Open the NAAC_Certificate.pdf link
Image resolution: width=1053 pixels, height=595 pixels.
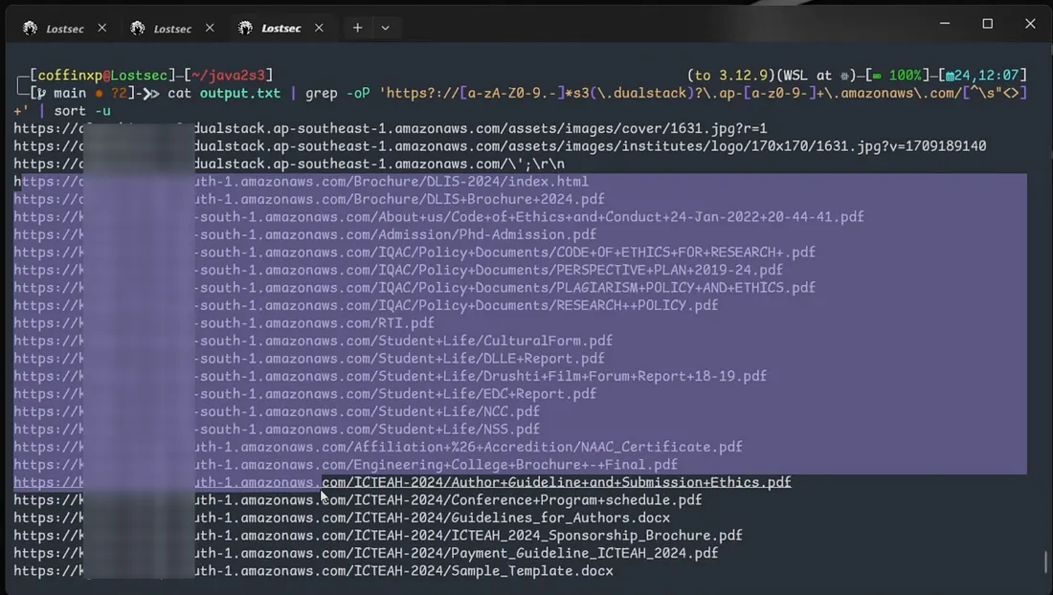click(378, 448)
